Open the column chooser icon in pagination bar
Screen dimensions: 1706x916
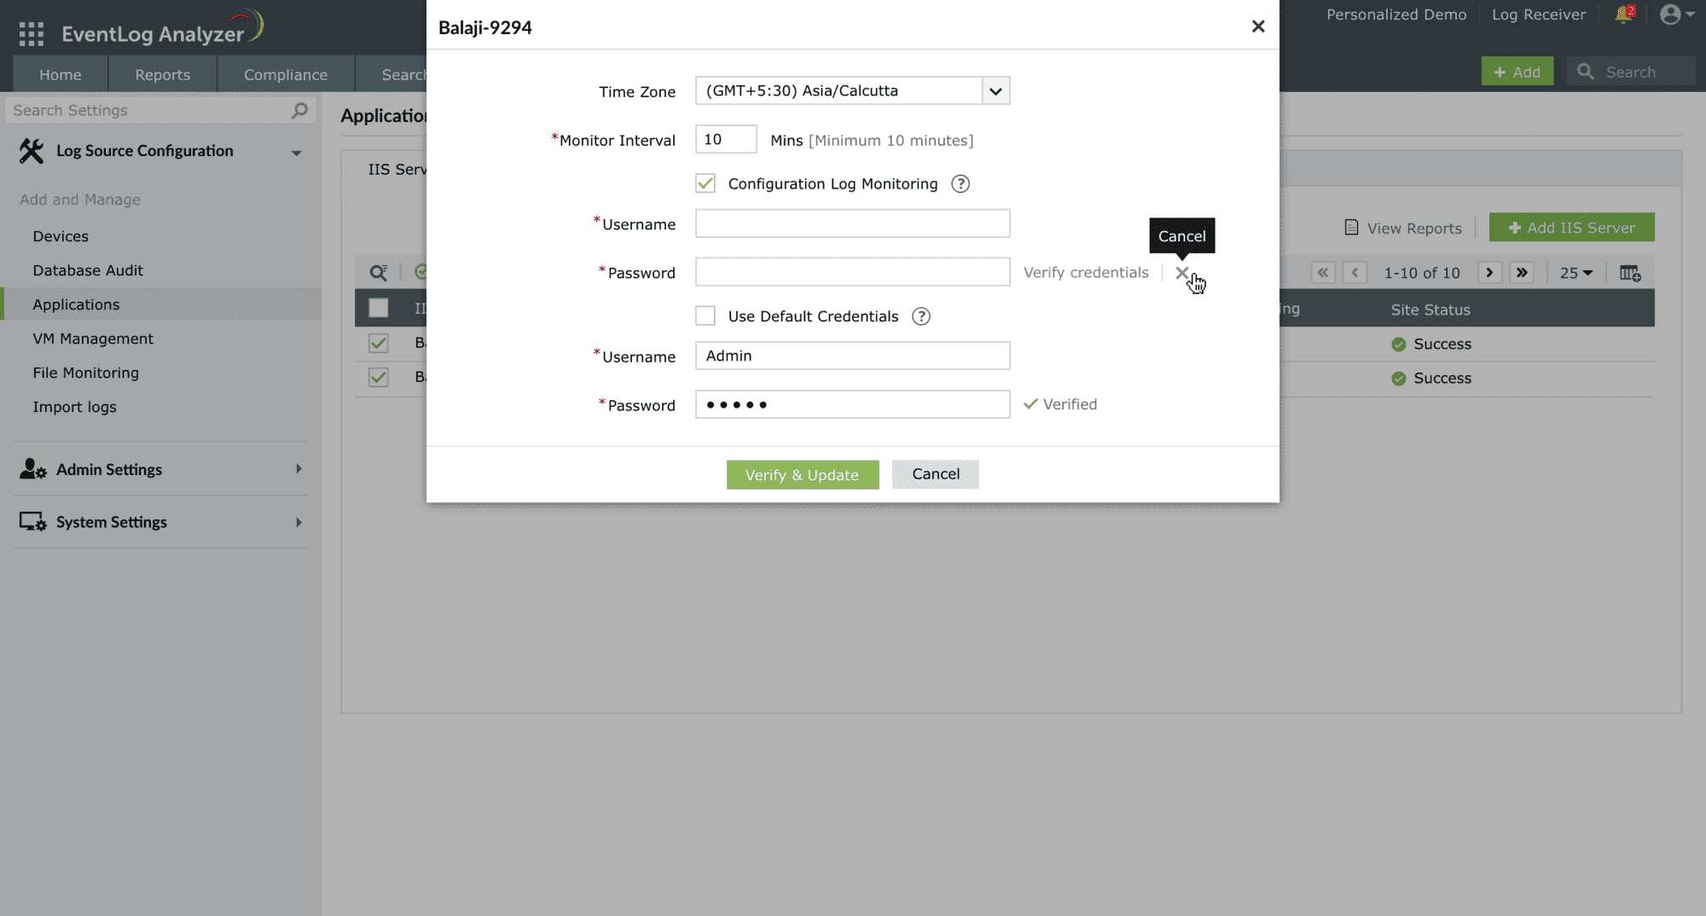1630,273
